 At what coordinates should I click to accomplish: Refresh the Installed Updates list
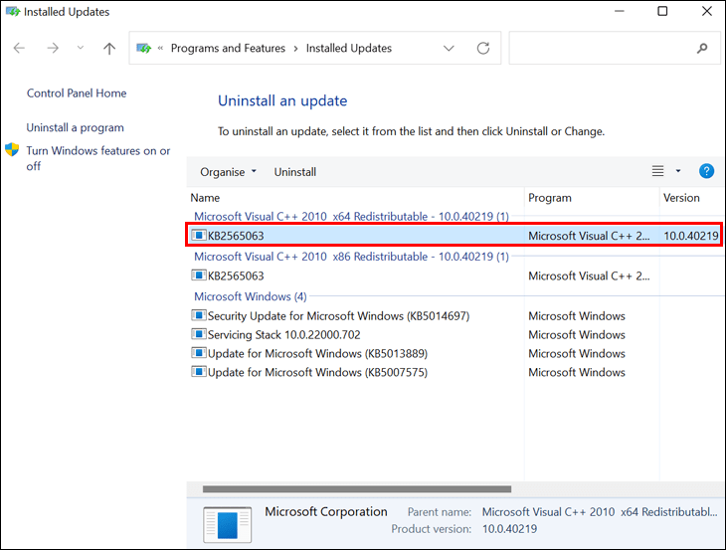point(483,48)
